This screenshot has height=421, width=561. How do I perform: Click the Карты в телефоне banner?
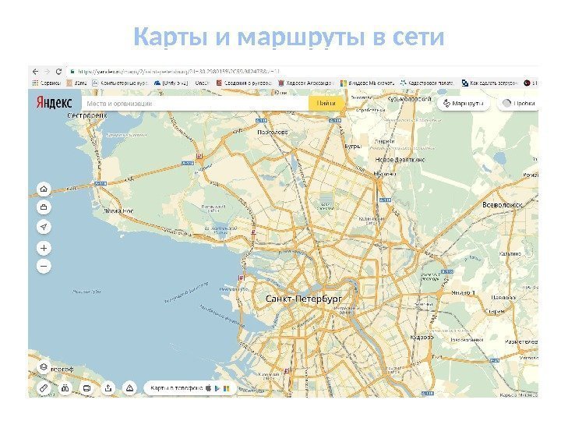pyautogui.click(x=190, y=388)
